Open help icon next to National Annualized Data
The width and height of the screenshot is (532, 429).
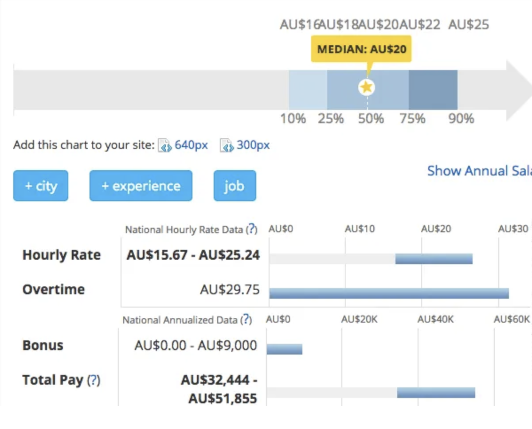[x=246, y=320]
